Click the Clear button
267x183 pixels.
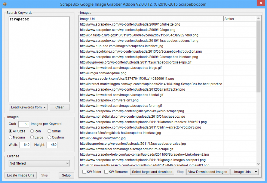tap(59, 107)
